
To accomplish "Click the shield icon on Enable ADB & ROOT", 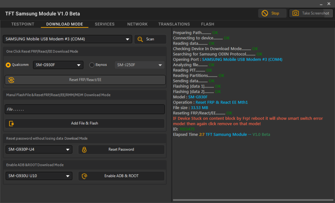I will pyautogui.click(x=85, y=176).
